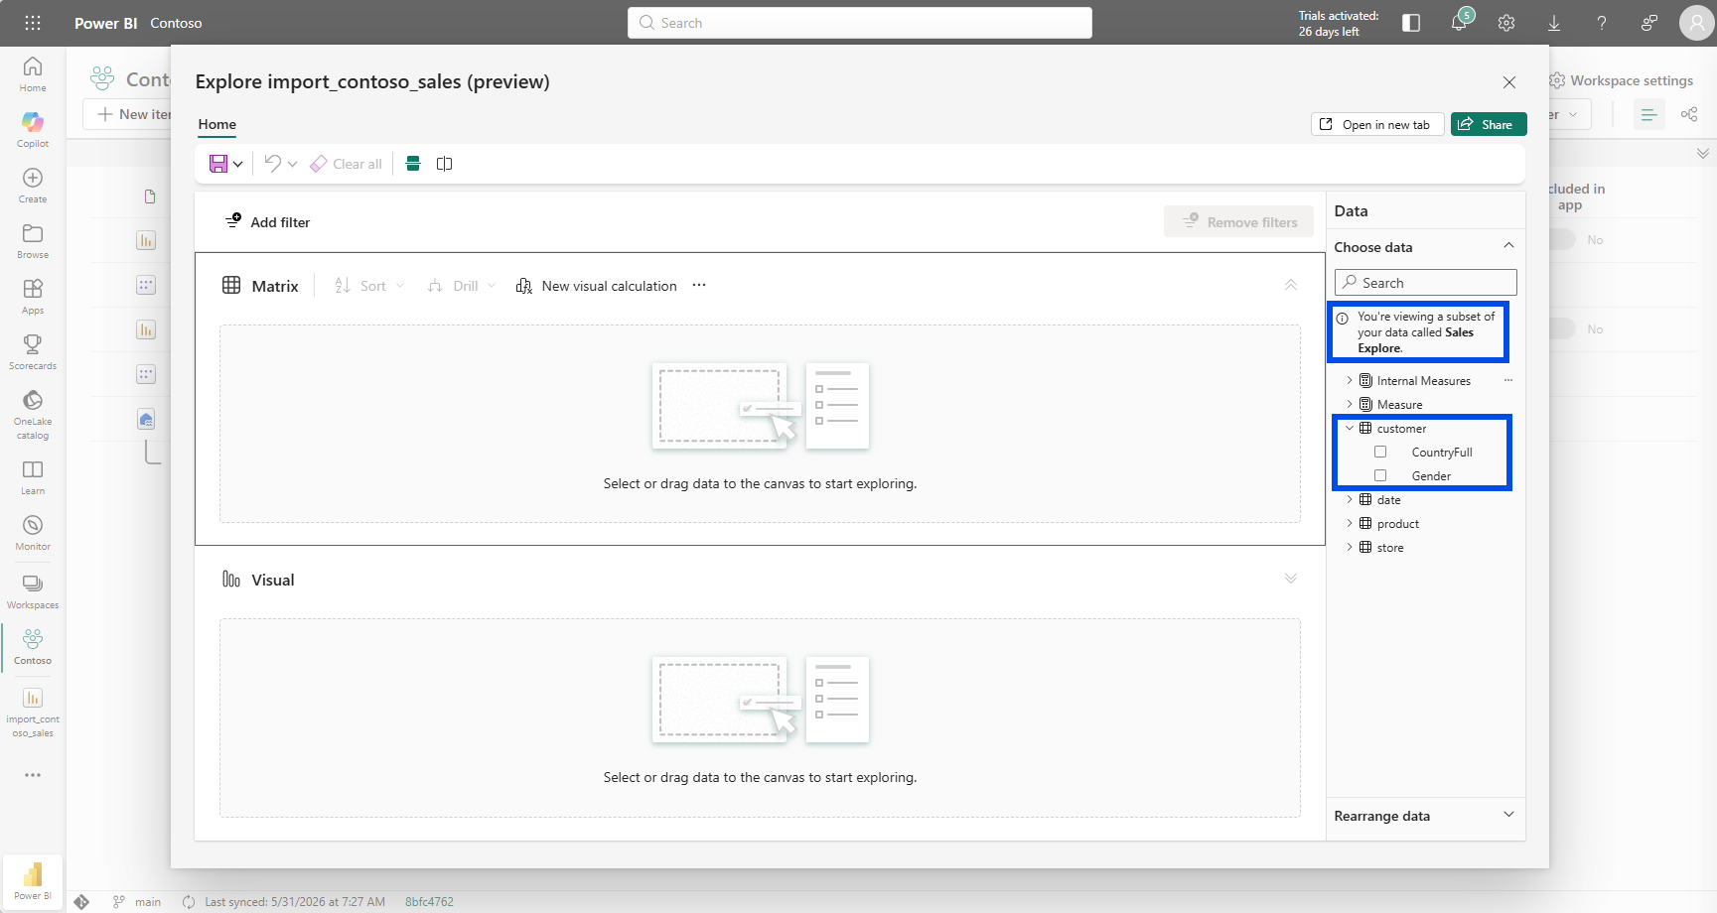Collapse the customer table

coord(1350,428)
